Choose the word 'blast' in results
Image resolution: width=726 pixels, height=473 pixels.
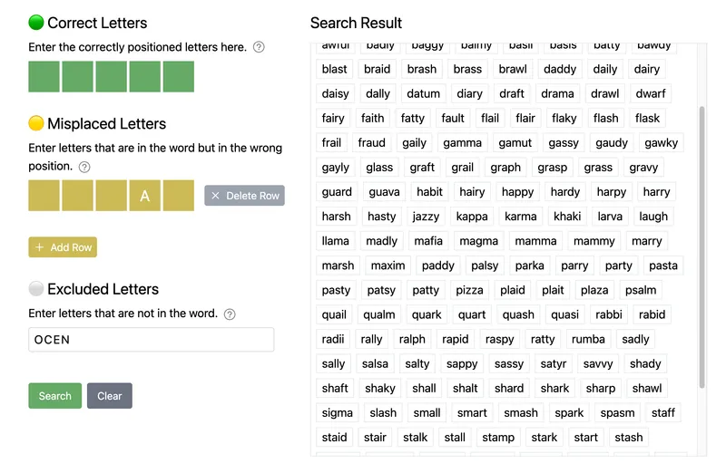pyautogui.click(x=334, y=69)
